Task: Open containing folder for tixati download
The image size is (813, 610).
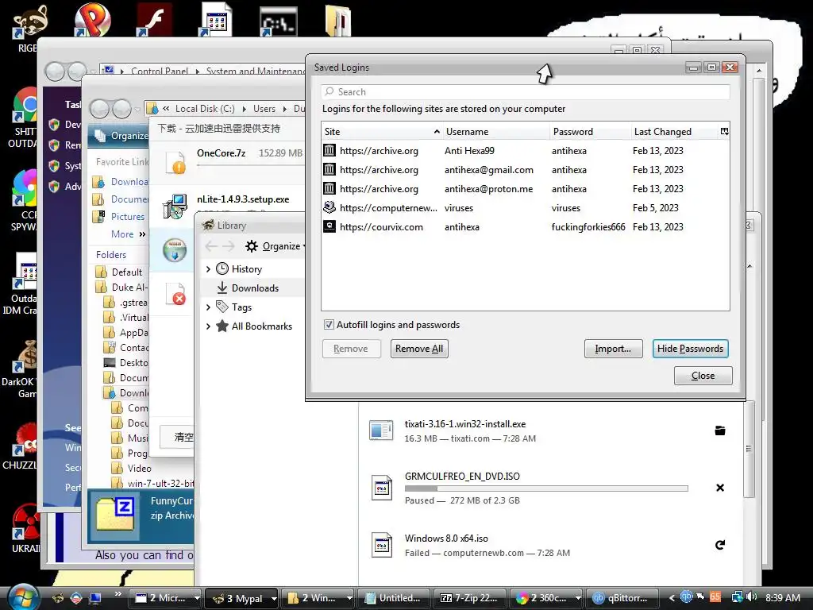Action: 719,430
